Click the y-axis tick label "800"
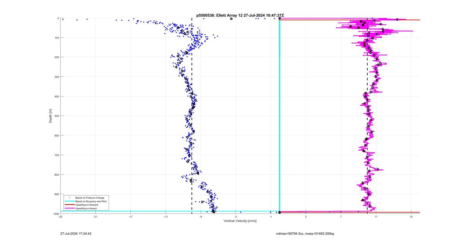This screenshot has width=464, height=240. pyautogui.click(x=56, y=174)
